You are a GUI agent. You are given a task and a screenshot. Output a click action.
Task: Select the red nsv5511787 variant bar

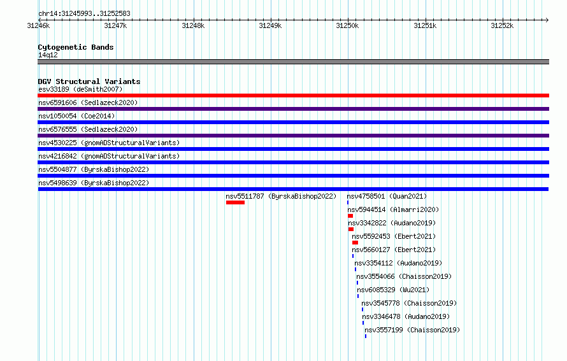236,202
